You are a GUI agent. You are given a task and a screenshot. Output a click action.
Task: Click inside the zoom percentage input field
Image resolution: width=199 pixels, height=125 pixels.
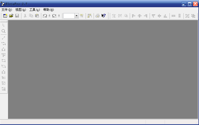69,16
